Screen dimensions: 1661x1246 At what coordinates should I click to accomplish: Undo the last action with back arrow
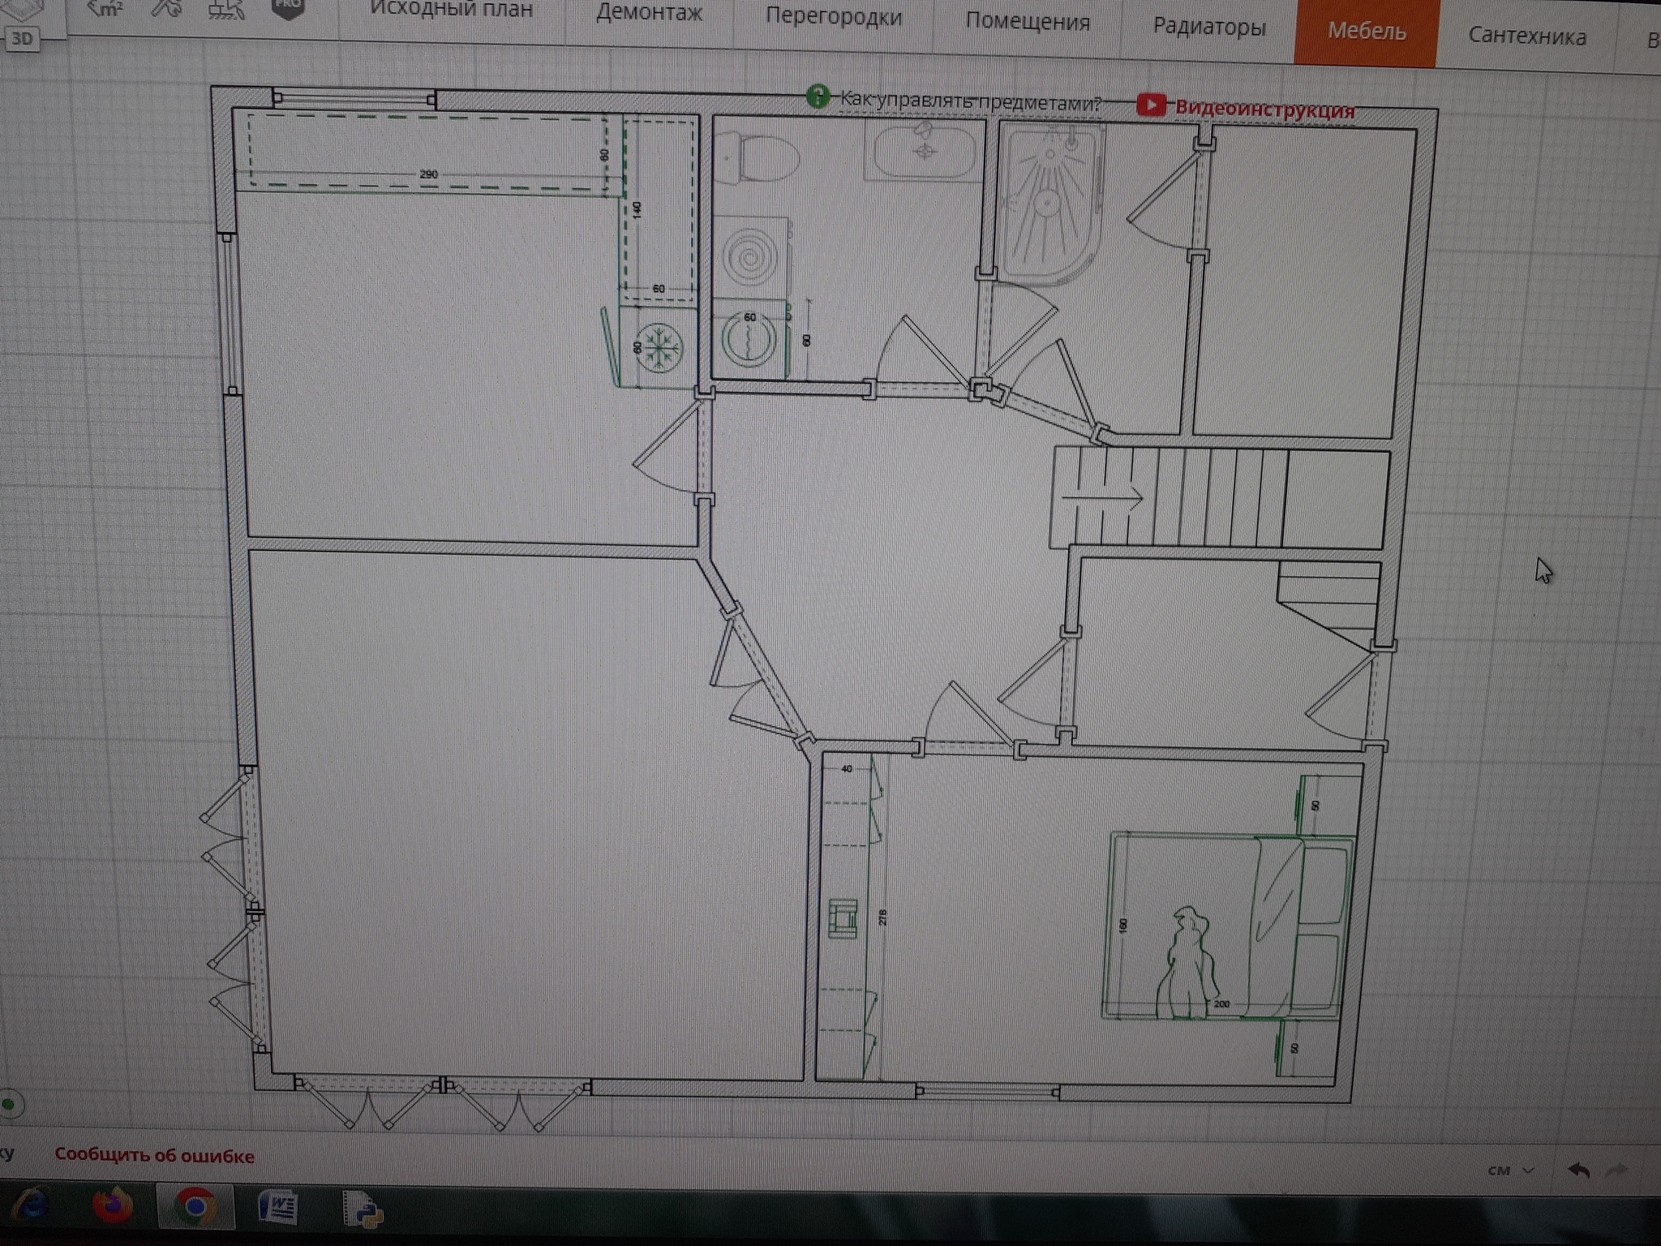pyautogui.click(x=1578, y=1170)
